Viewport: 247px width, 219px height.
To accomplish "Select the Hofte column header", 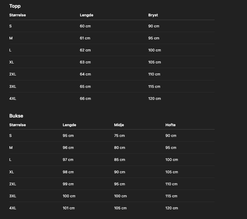I will tap(170, 125).
